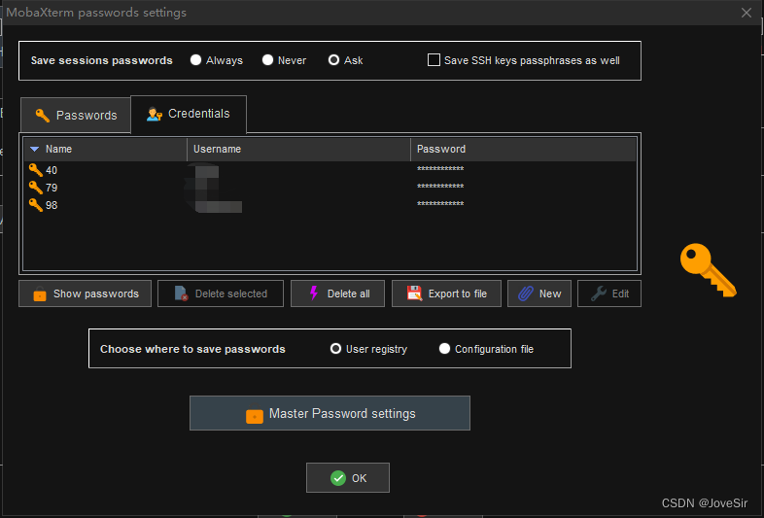Open Master Password settings
Screen dimensions: 764x518
point(330,413)
